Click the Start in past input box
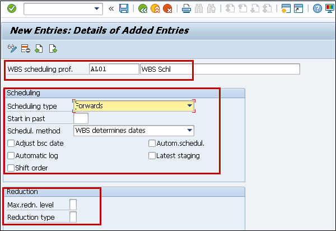336x231 pixels. point(81,118)
